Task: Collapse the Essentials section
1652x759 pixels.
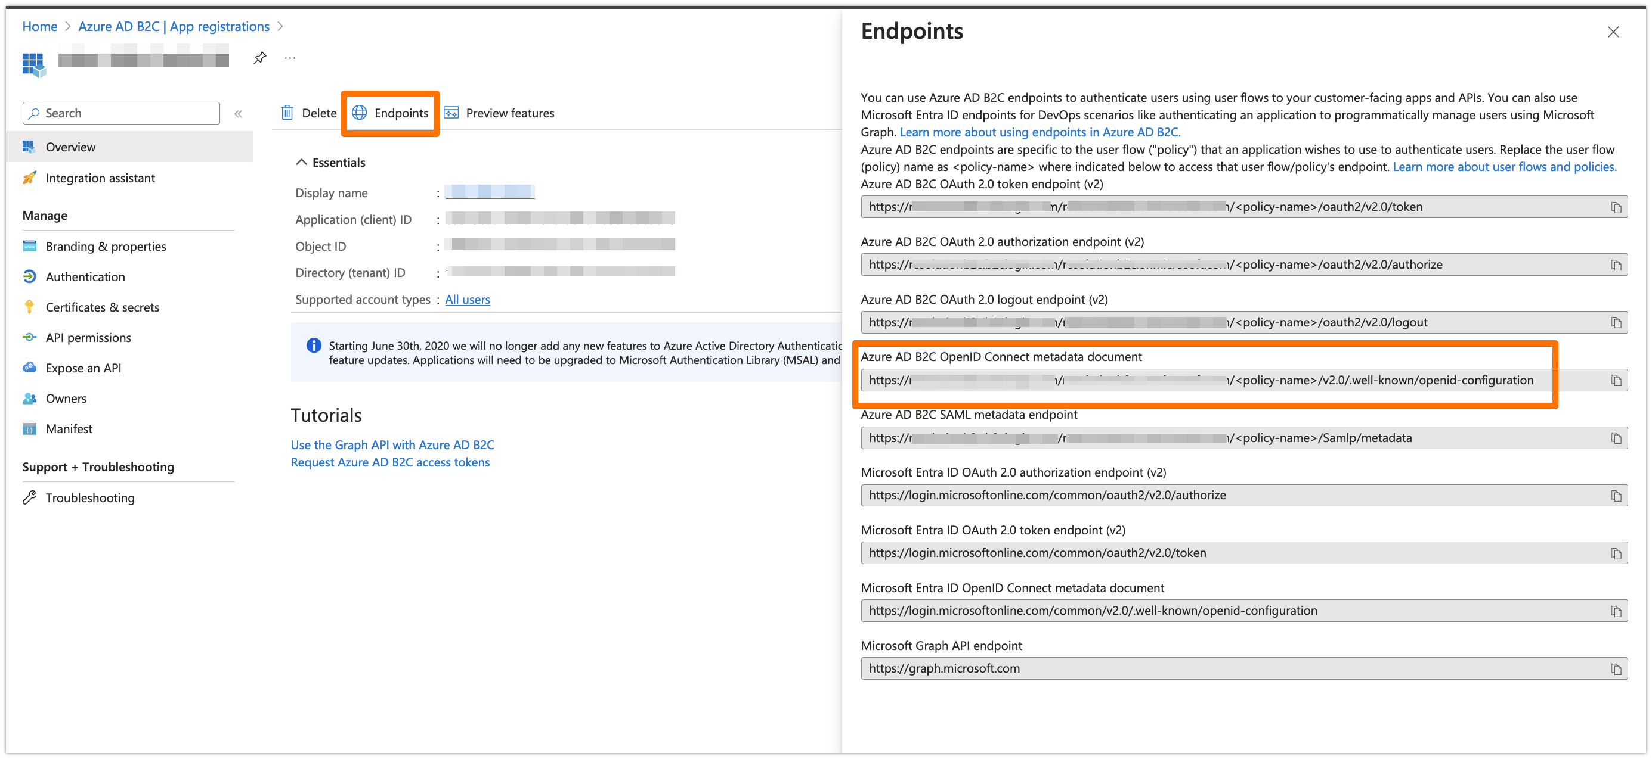Action: (x=301, y=163)
